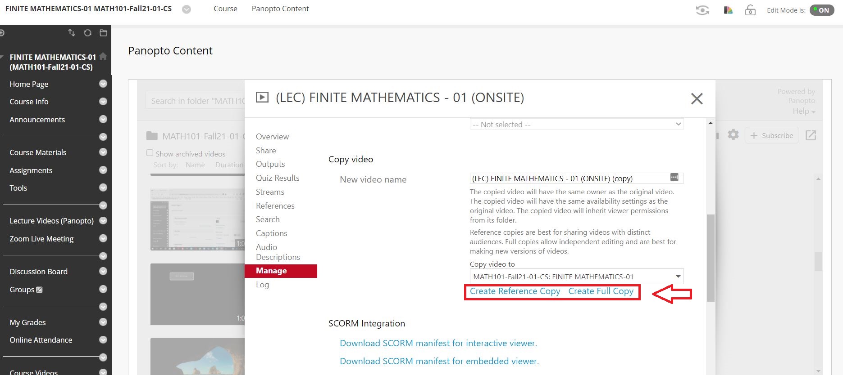Expand options chevron next to Announcements
Image resolution: width=843 pixels, height=375 pixels.
[103, 119]
